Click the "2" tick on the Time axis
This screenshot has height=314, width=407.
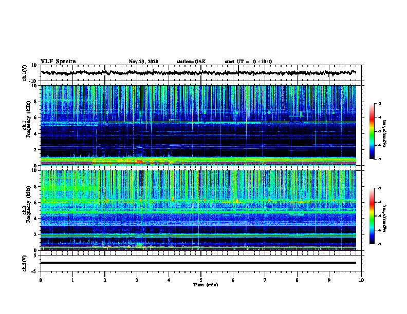[x=105, y=280]
